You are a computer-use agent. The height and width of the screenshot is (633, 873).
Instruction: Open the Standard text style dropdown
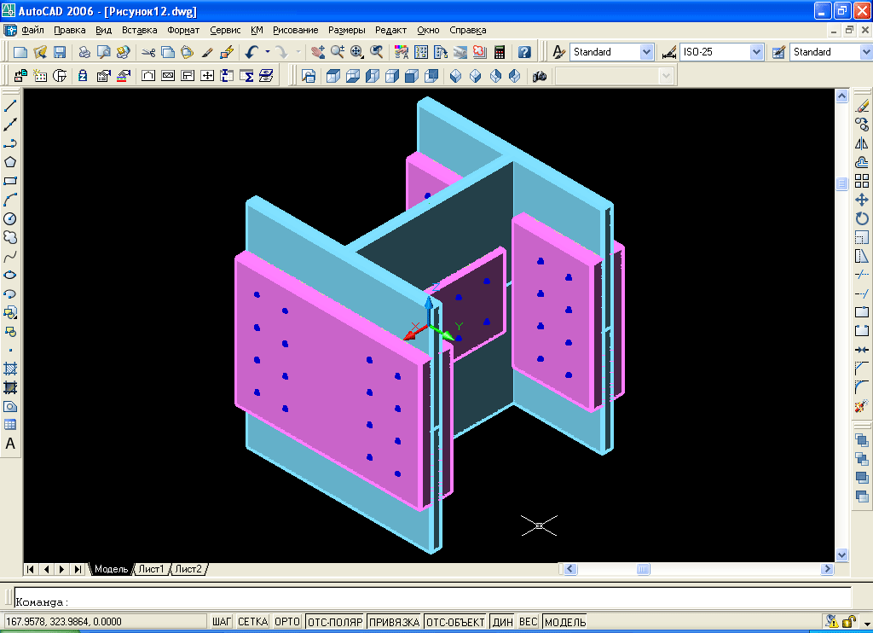tap(645, 52)
